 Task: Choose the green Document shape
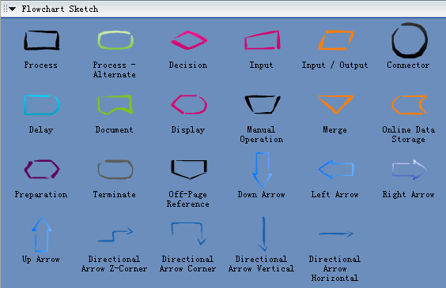click(115, 105)
